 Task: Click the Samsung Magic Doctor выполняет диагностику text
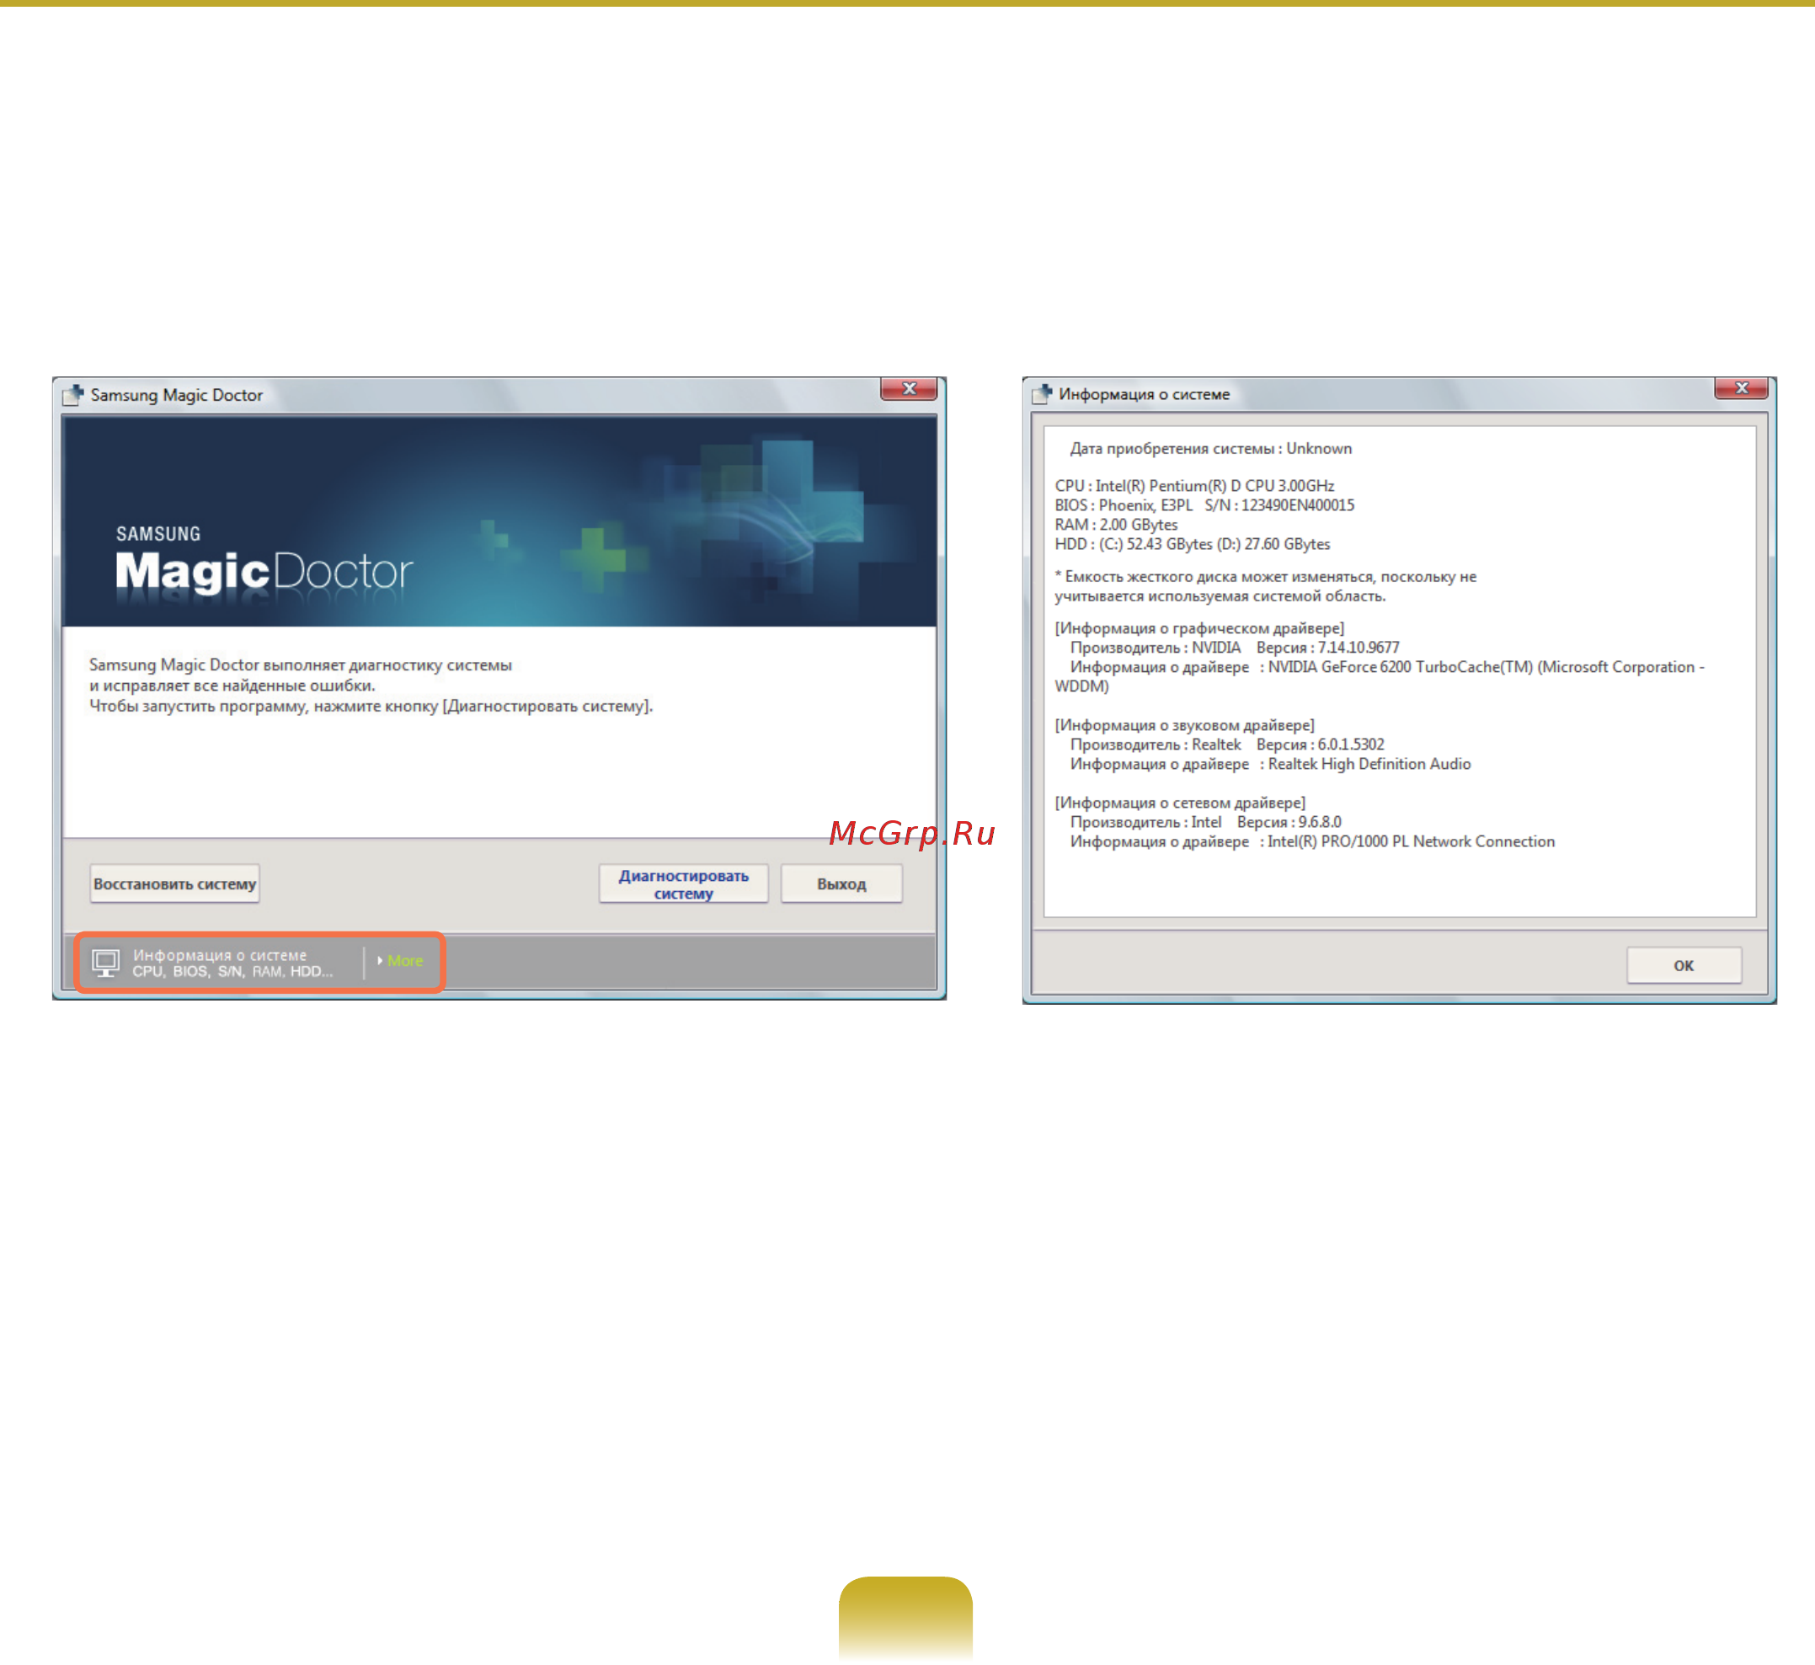point(300,665)
